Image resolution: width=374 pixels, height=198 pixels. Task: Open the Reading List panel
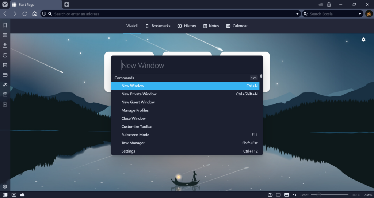pos(5,35)
